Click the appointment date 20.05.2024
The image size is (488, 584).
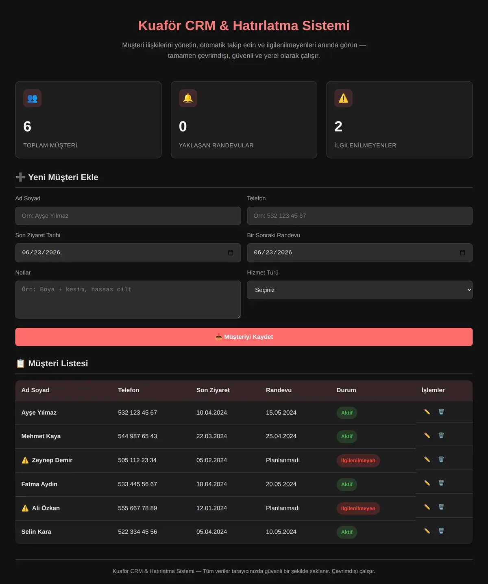click(281, 484)
